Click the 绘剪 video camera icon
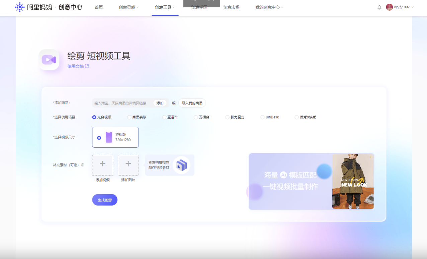 click(x=49, y=59)
